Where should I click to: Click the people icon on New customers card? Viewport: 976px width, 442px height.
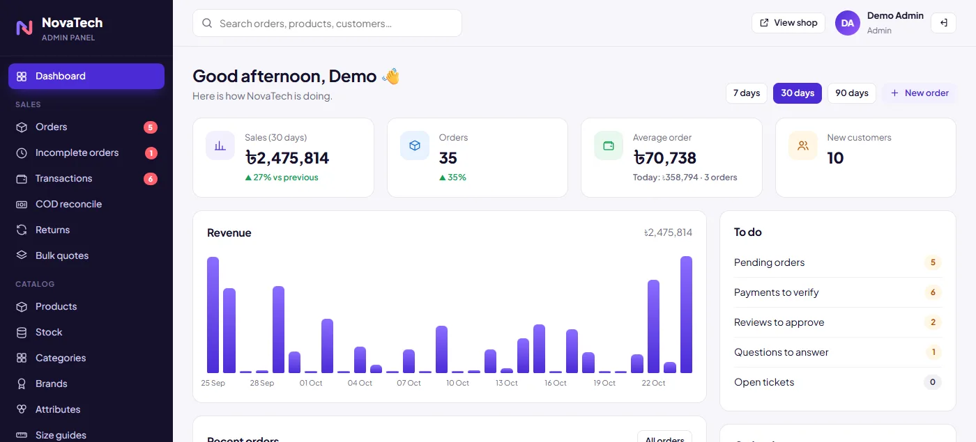pos(803,145)
